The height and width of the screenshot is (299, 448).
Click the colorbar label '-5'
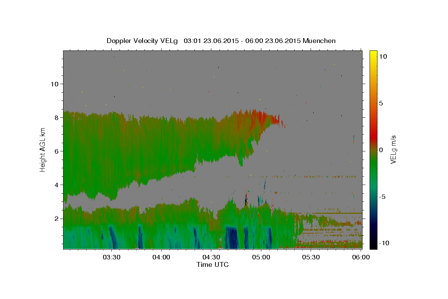pos(383,197)
